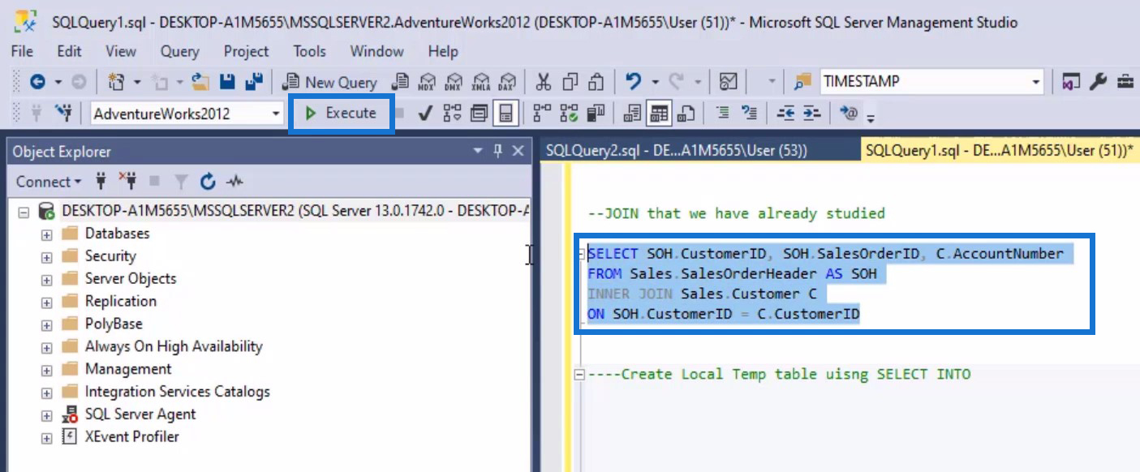Click the Open File folder icon
This screenshot has width=1140, height=472.
click(x=200, y=82)
